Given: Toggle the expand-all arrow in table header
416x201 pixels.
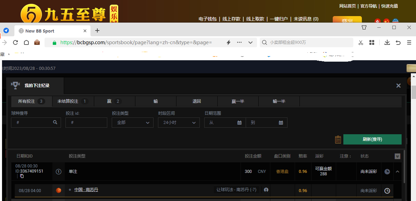Looking at the screenshot, I should pyautogui.click(x=397, y=156).
